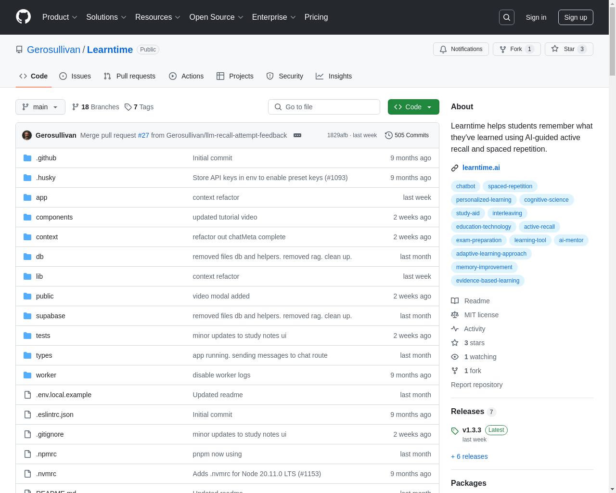Click the MIT license scale icon

pos(455,315)
